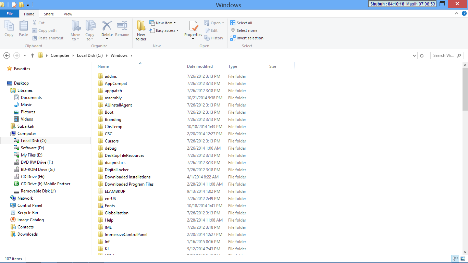Screen dimensions: 468x263
Task: Open the File menu tab
Action: (10, 14)
